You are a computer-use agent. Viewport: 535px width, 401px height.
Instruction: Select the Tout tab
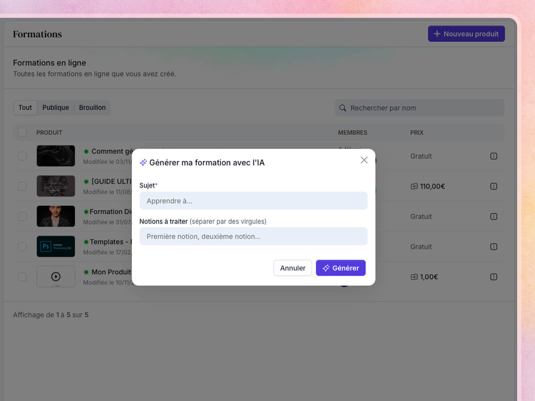pyautogui.click(x=25, y=107)
